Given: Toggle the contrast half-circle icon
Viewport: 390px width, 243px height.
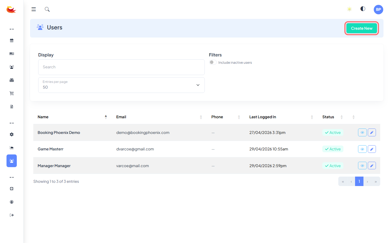Looking at the screenshot, I should tap(363, 9).
